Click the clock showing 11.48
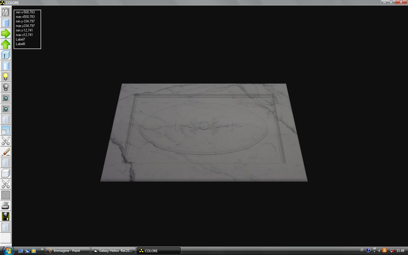This screenshot has height=255, width=408. click(400, 251)
